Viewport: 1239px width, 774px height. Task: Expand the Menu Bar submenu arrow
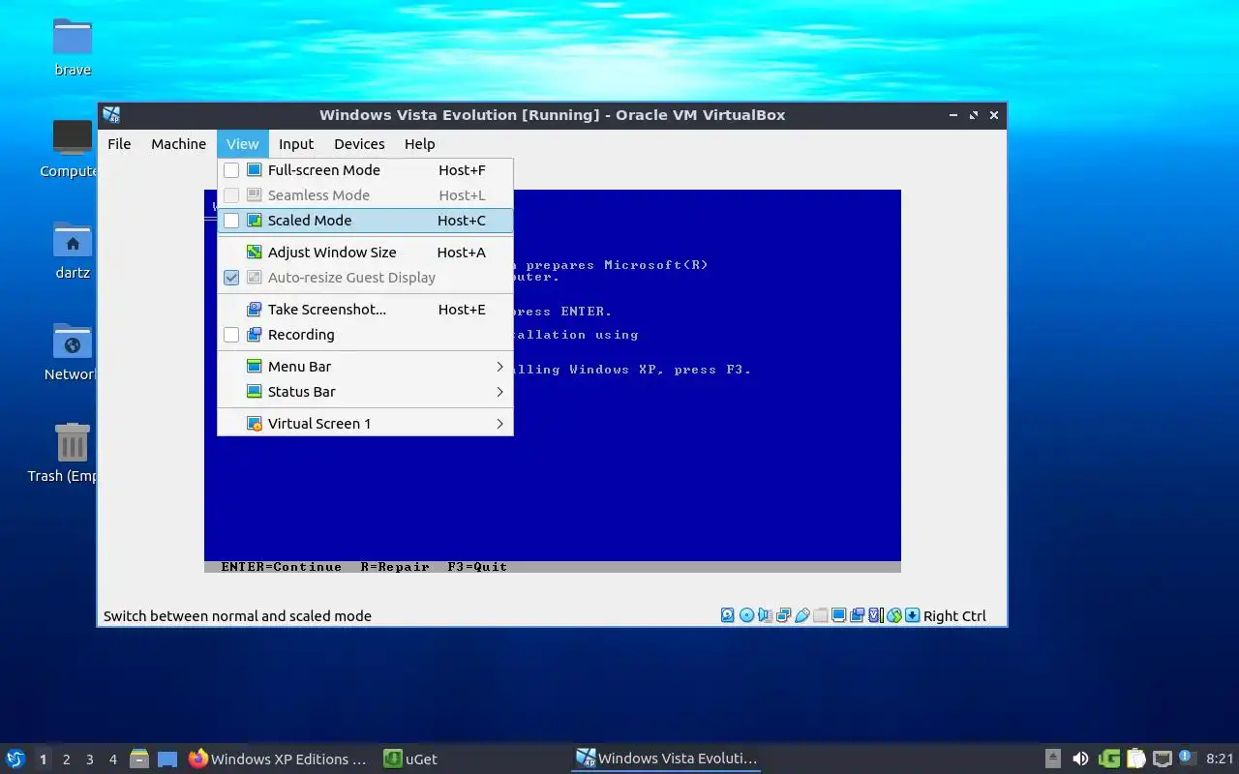499,367
